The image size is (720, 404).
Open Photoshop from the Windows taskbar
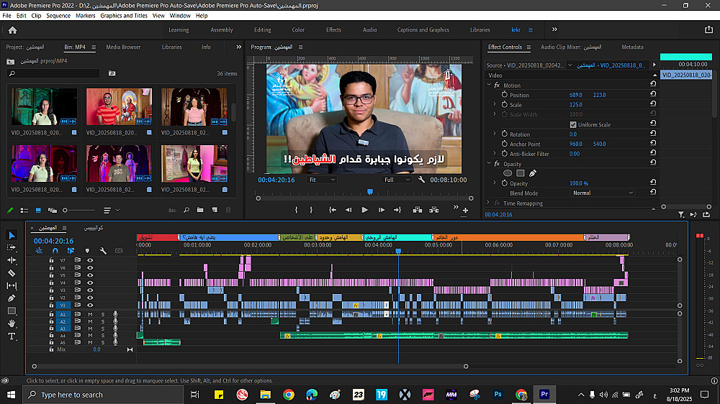pyautogui.click(x=498, y=395)
